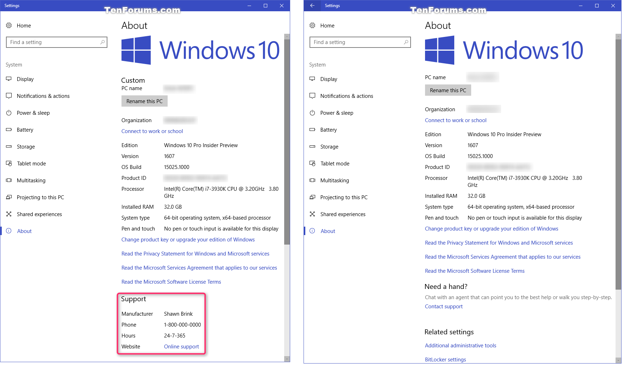624x366 pixels.
Task: Click Online support website link
Action: point(181,347)
